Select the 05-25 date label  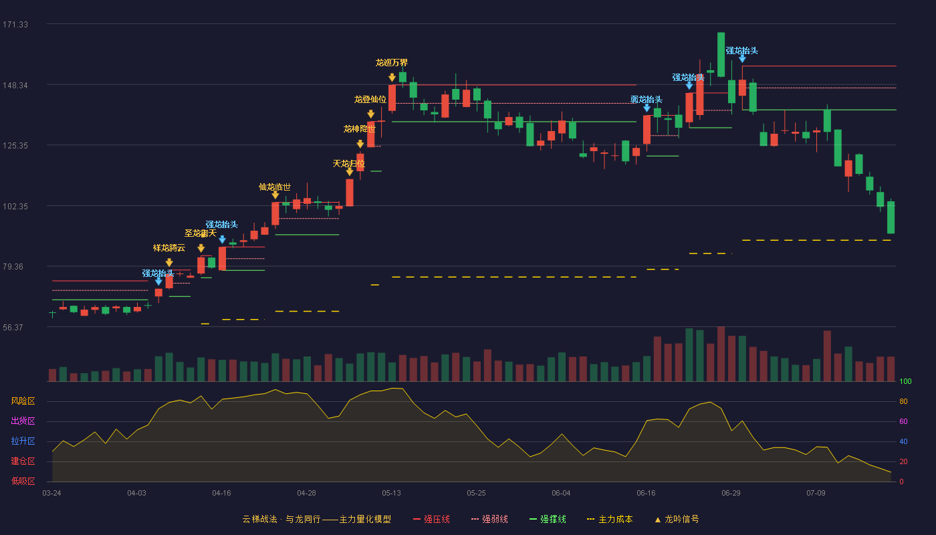point(476,493)
